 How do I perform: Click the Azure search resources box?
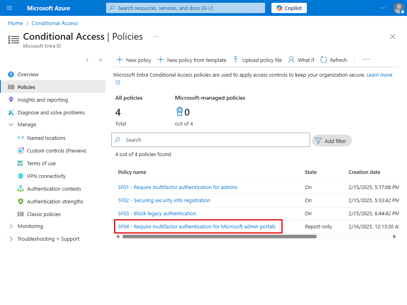pyautogui.click(x=186, y=8)
